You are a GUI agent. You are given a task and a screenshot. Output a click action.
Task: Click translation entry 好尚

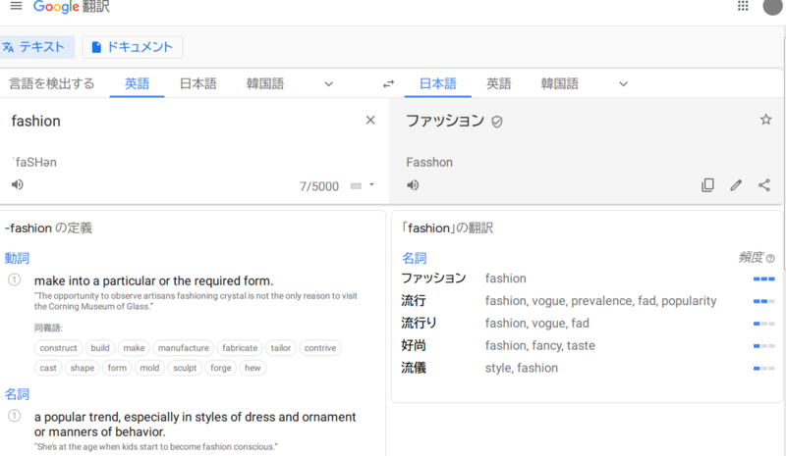414,345
